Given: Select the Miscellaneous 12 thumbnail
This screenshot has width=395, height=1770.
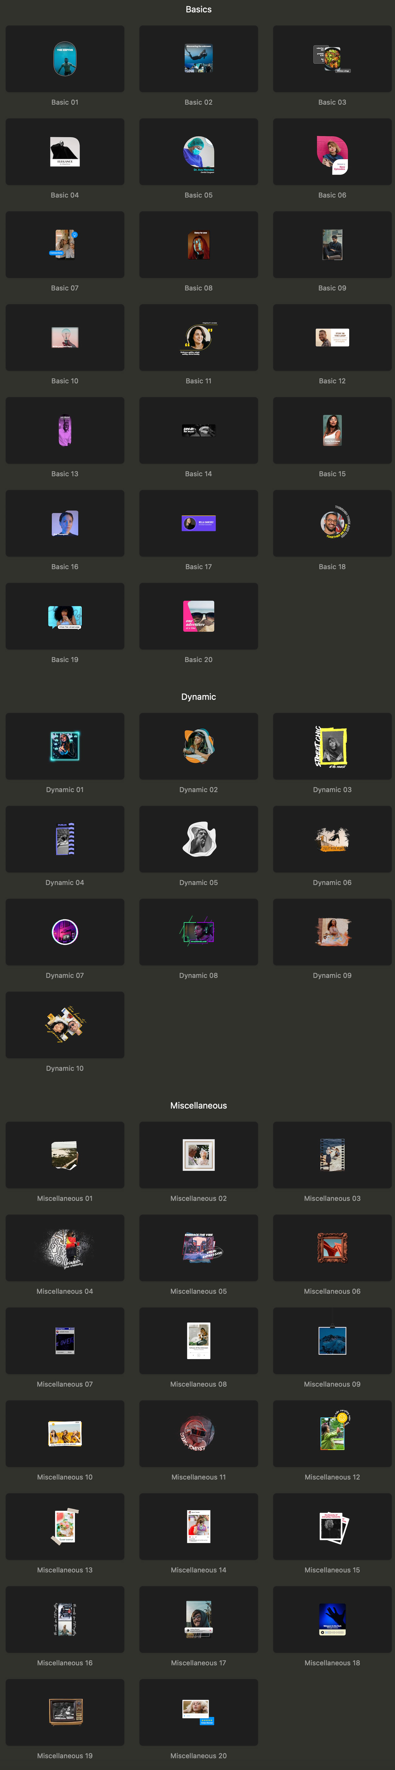Looking at the screenshot, I should point(332,1433).
